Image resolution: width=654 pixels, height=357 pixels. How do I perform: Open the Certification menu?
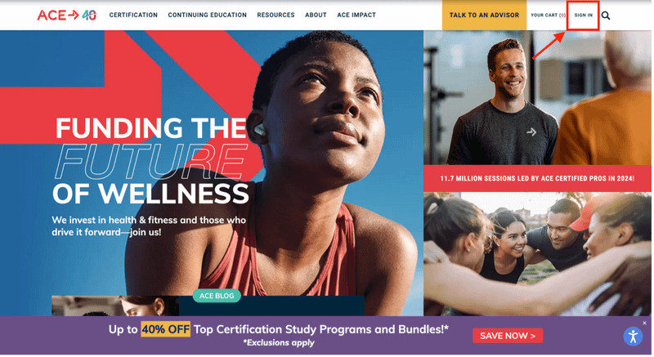pyautogui.click(x=134, y=15)
